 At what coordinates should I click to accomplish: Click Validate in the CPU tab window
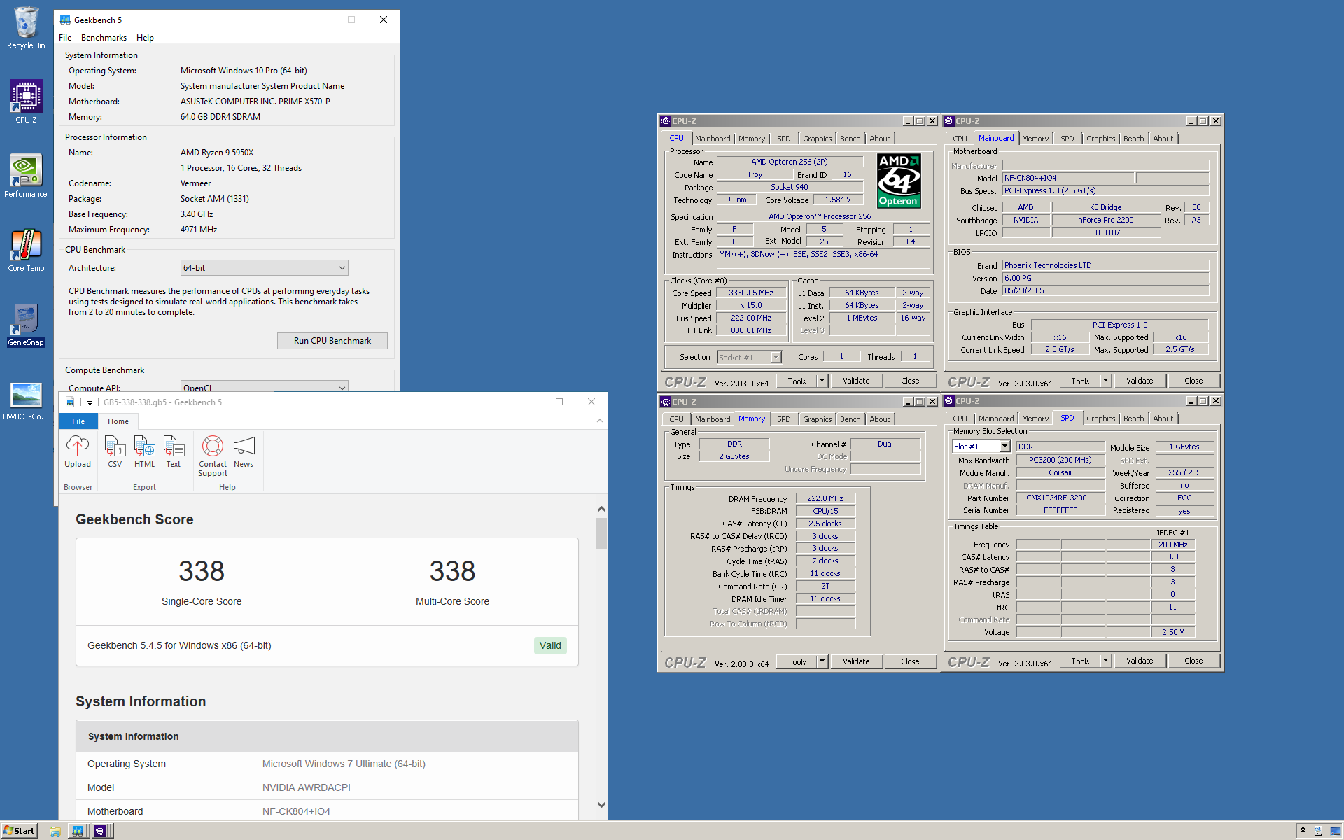tap(856, 381)
